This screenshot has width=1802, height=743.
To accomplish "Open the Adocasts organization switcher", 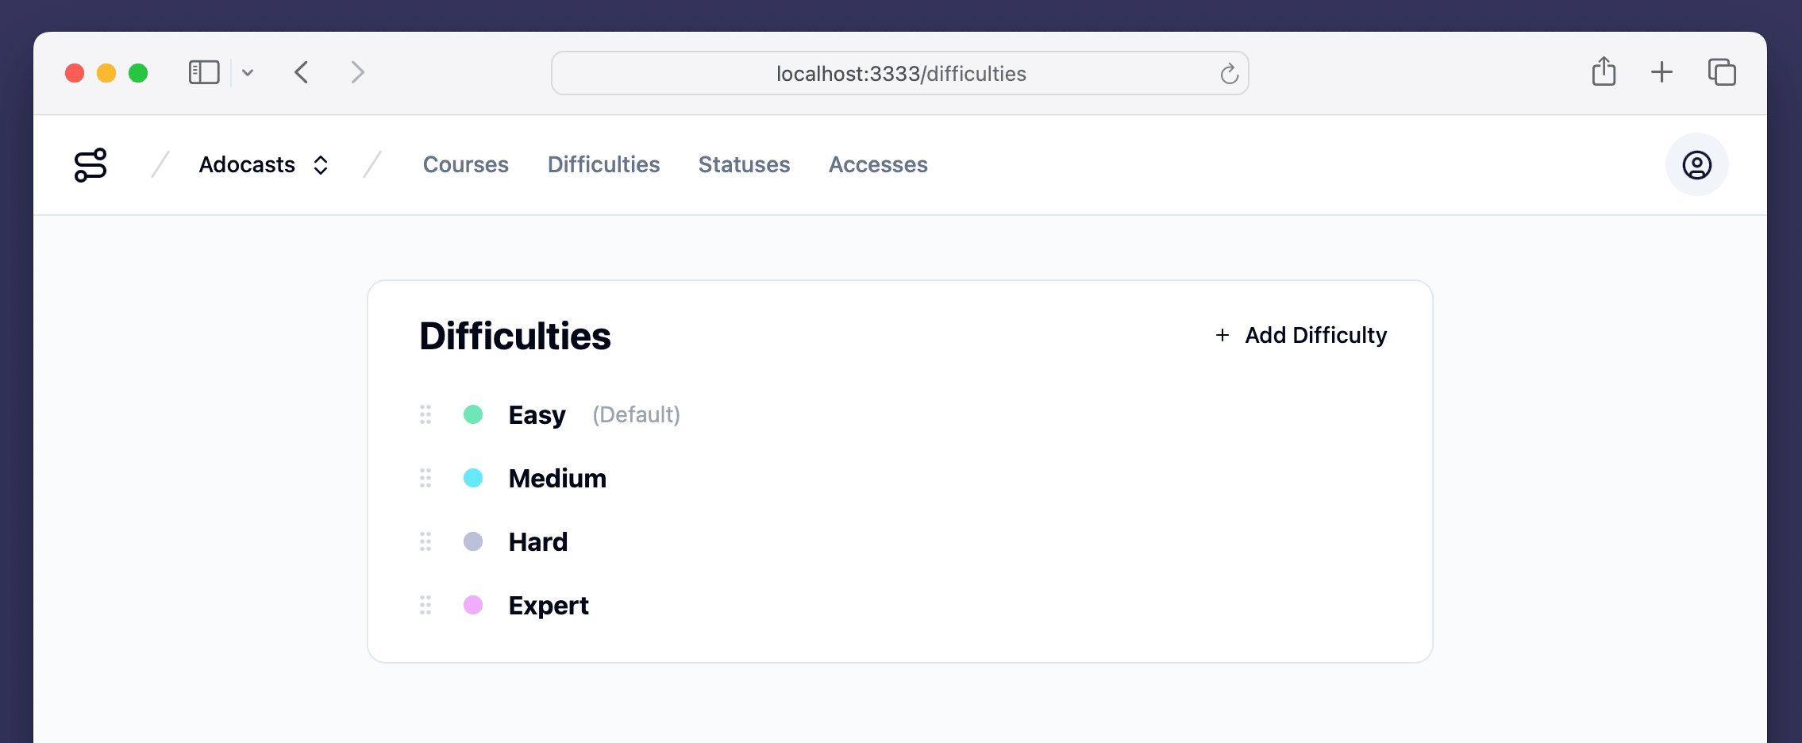I will tap(263, 165).
